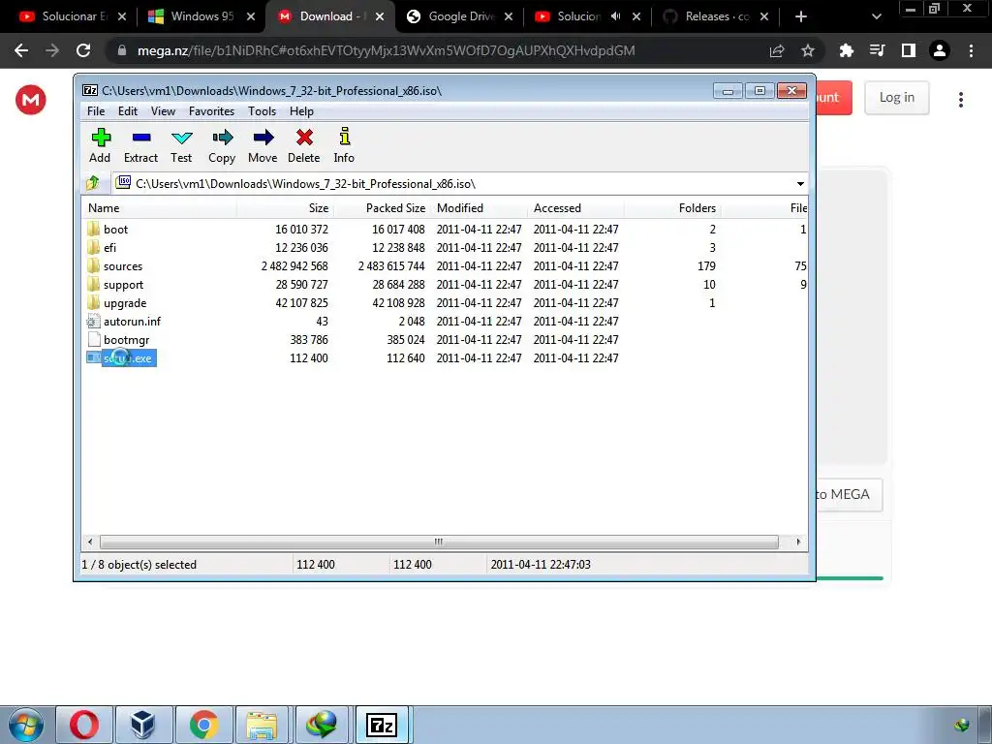Viewport: 992px width, 744px height.
Task: Click the Extract toolbar icon
Action: (x=141, y=138)
